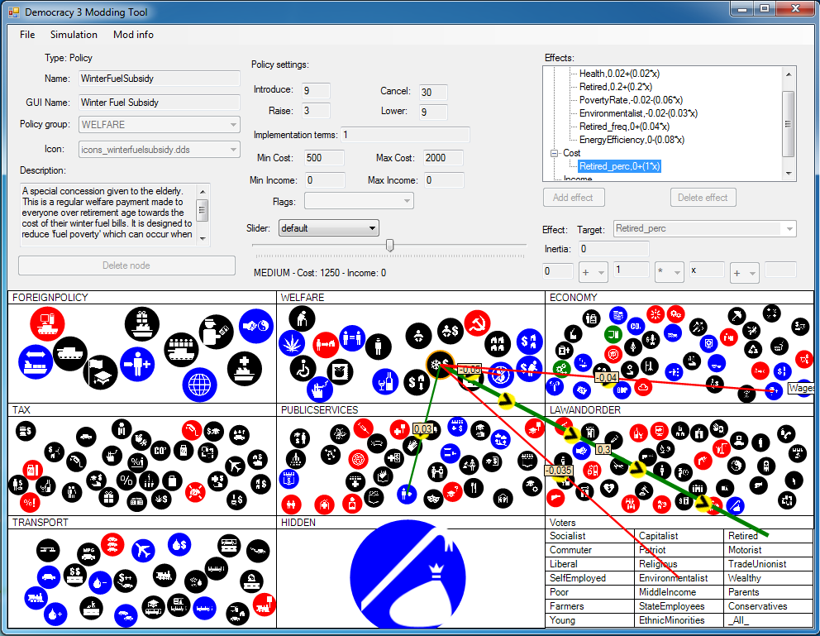
Task: Select the flag and graduation cap icon
Action: click(100, 372)
